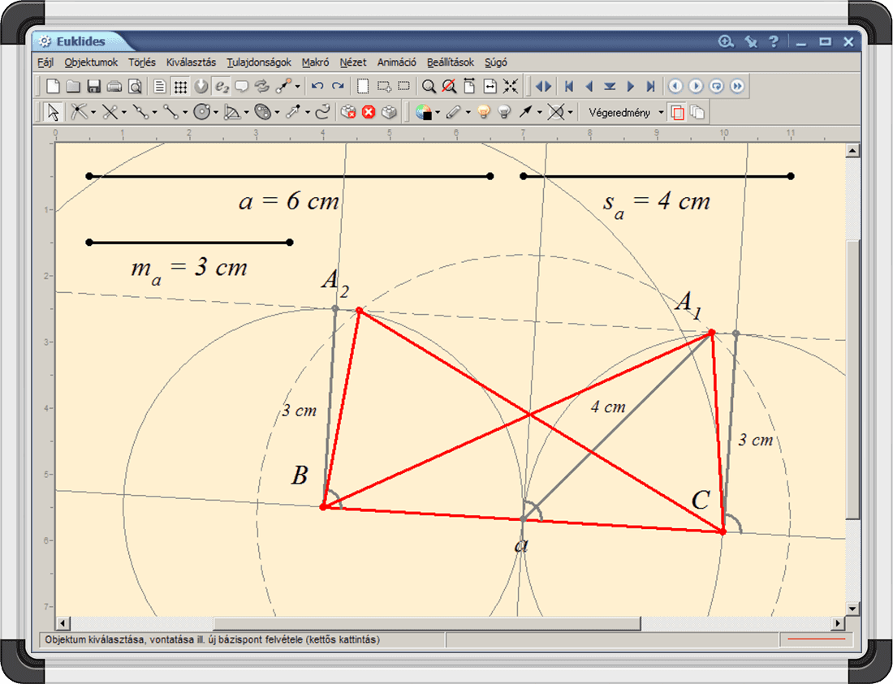Viewport: 893px width, 684px height.
Task: Toggle the grid display button
Action: [x=180, y=86]
